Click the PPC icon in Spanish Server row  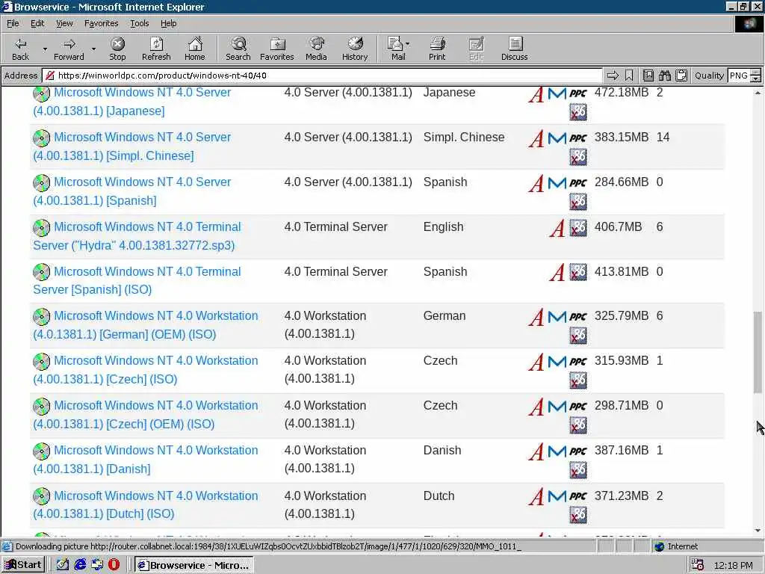click(x=578, y=183)
